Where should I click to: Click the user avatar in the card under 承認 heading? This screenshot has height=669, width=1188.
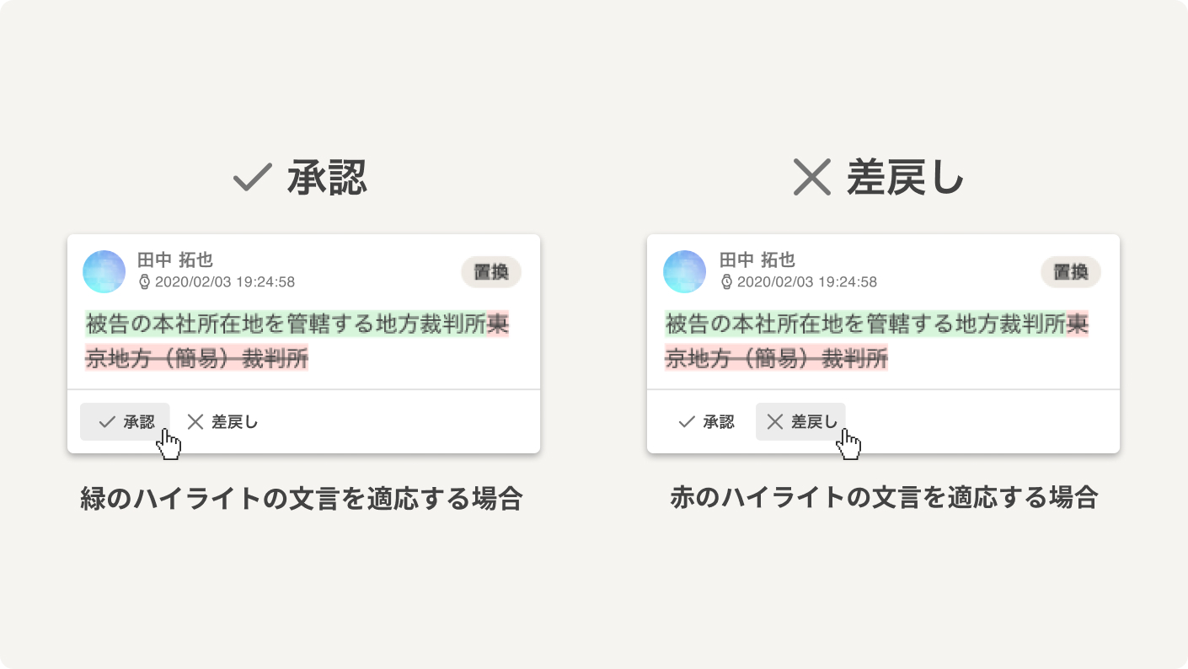[x=104, y=271]
